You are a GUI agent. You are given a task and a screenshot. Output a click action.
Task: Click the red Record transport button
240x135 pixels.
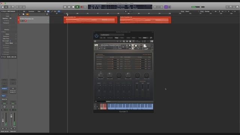tap(81, 7)
